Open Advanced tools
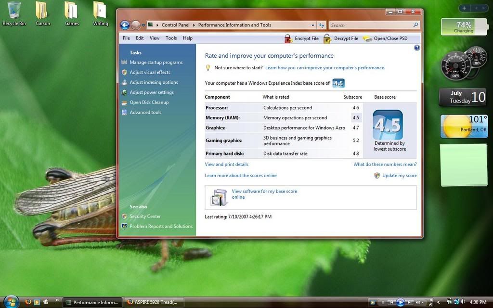The height and width of the screenshot is (308, 493). pos(145,113)
